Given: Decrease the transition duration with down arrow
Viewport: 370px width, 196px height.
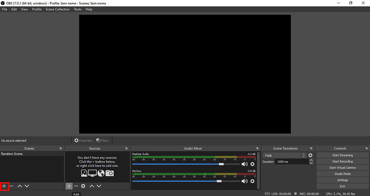Looking at the screenshot, I should point(311,163).
